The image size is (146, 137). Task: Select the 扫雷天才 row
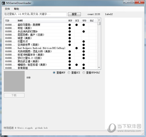click(x=50, y=41)
